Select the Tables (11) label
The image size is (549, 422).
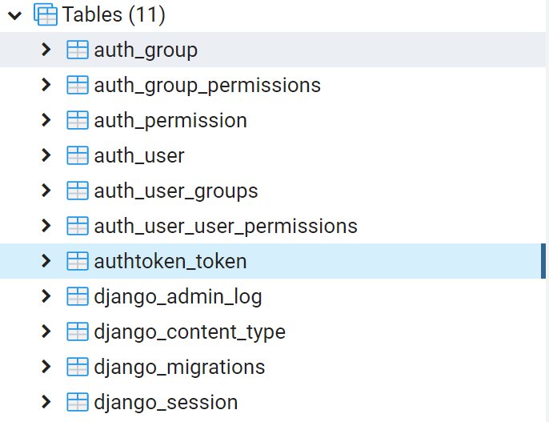coord(114,15)
